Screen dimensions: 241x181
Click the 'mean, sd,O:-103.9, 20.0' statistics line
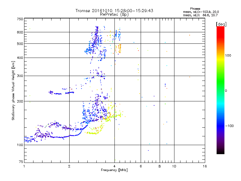pos(201,12)
